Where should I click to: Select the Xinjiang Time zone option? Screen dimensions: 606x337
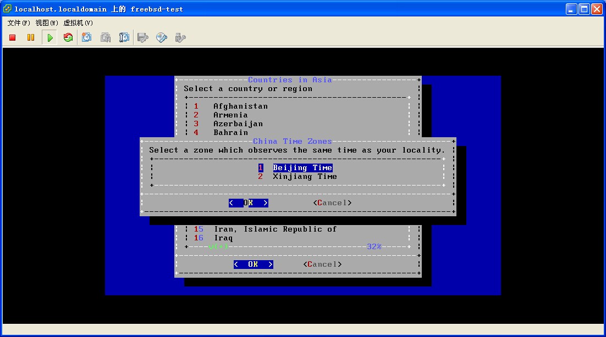click(305, 177)
